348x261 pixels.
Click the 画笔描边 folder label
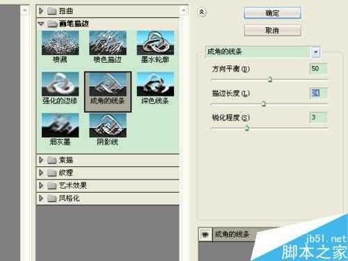[x=74, y=24]
